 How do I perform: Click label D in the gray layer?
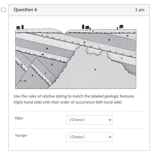coord(47,49)
